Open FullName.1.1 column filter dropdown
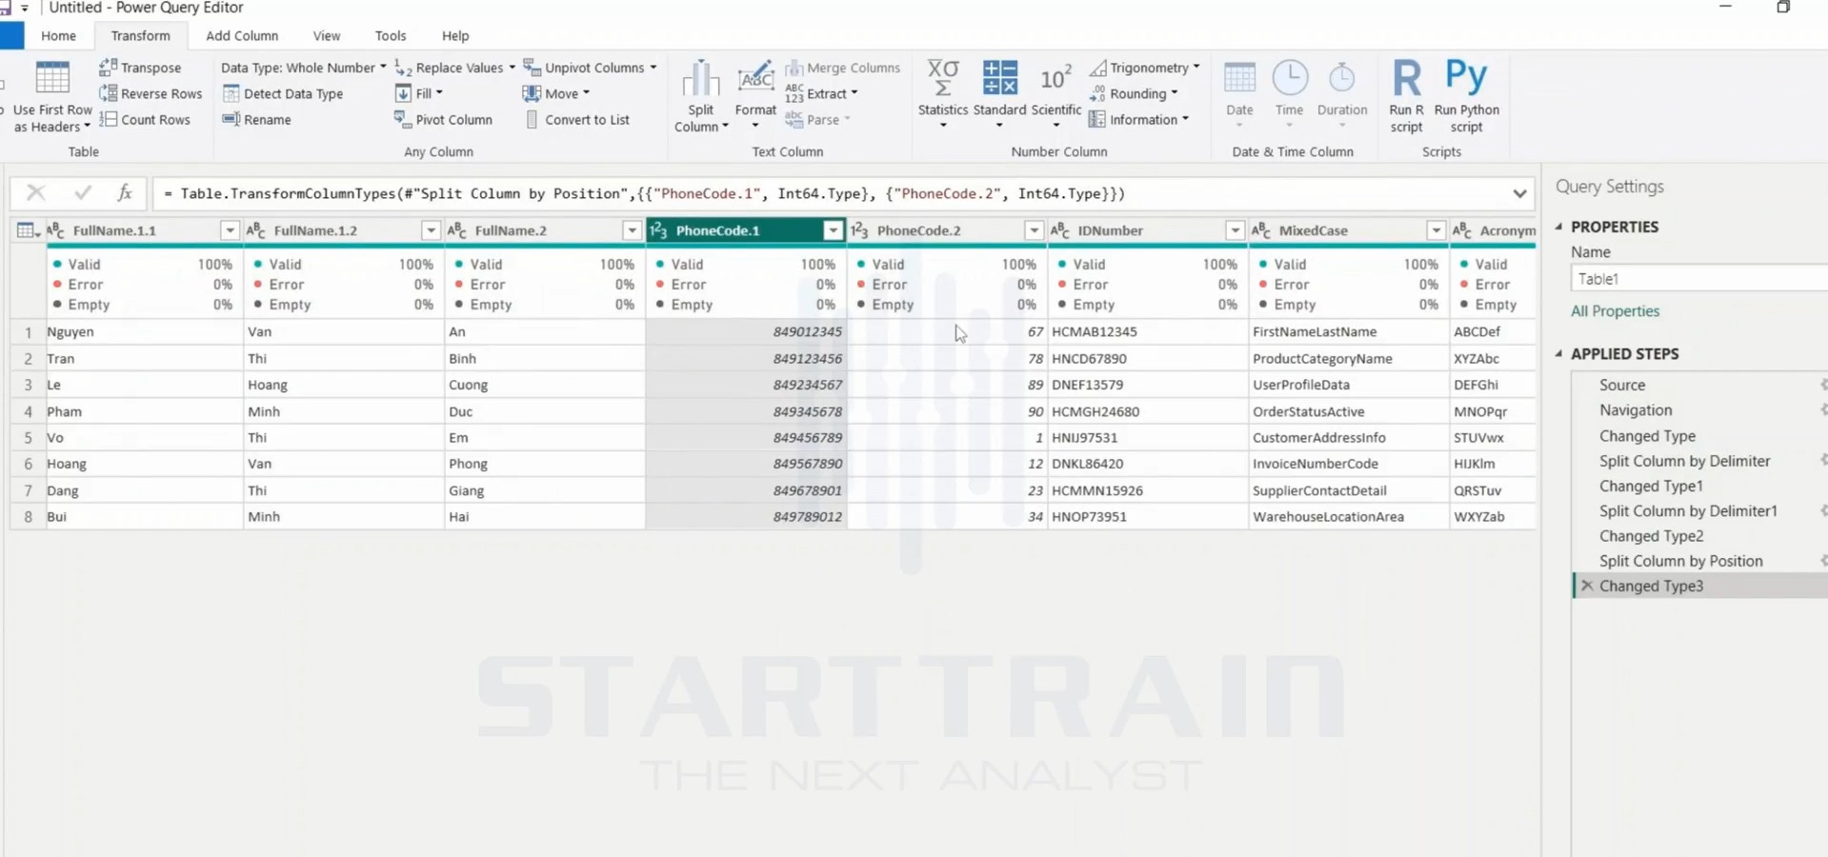 230,230
